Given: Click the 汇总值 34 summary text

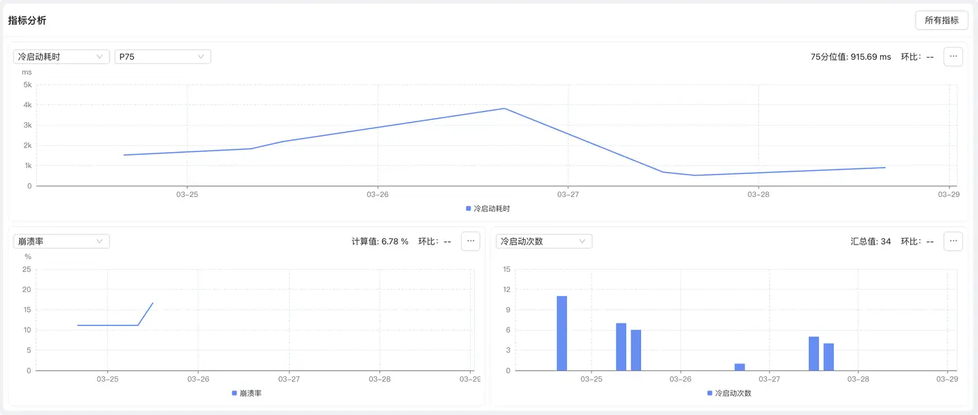Looking at the screenshot, I should [x=870, y=241].
